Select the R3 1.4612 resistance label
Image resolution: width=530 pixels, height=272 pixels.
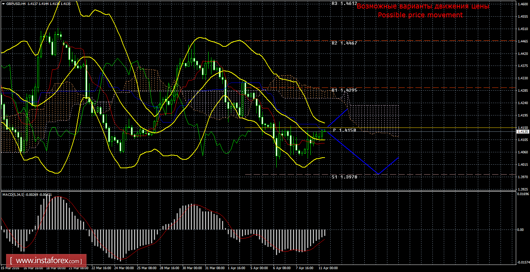click(344, 4)
